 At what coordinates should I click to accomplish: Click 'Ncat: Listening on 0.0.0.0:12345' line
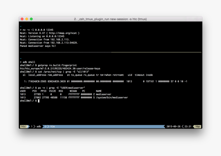pos(42,36)
